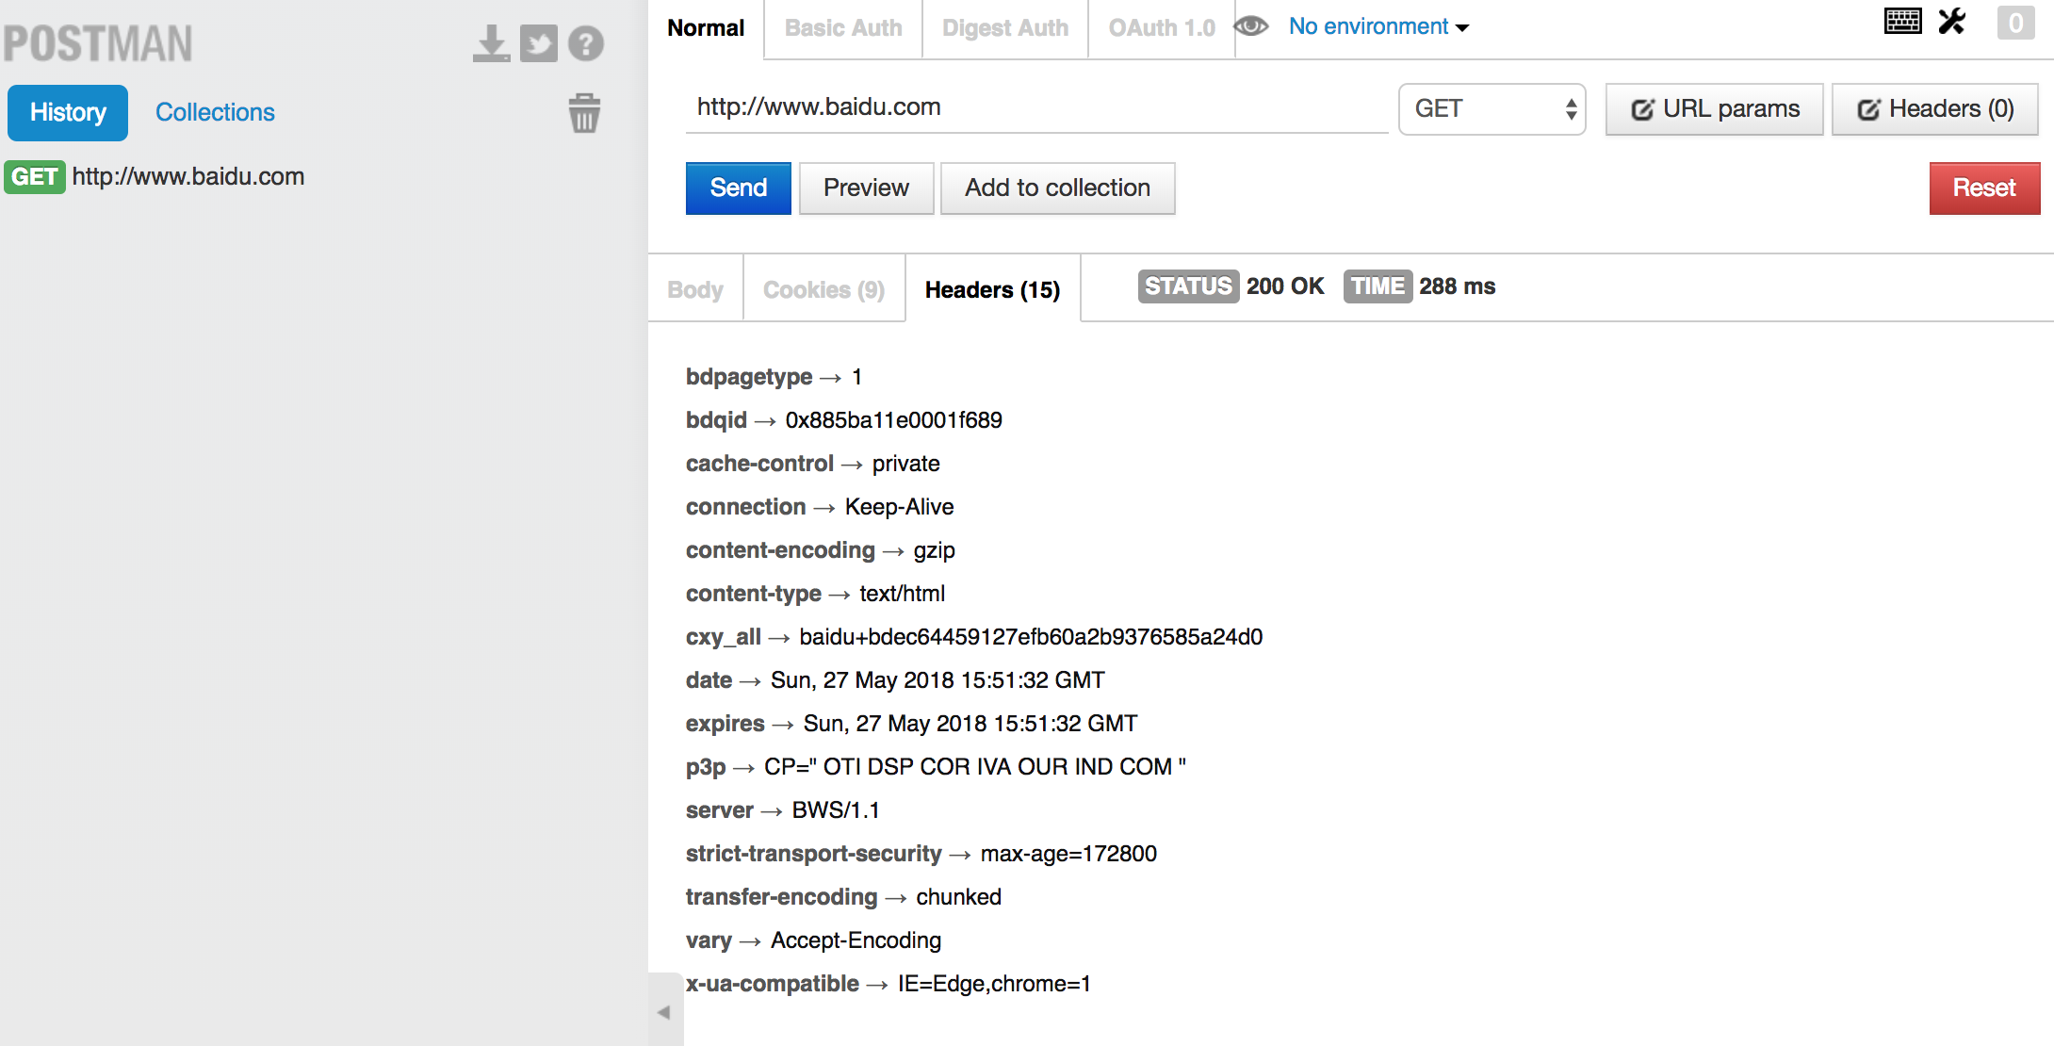Open keyboard shortcuts icon

coord(1902,21)
